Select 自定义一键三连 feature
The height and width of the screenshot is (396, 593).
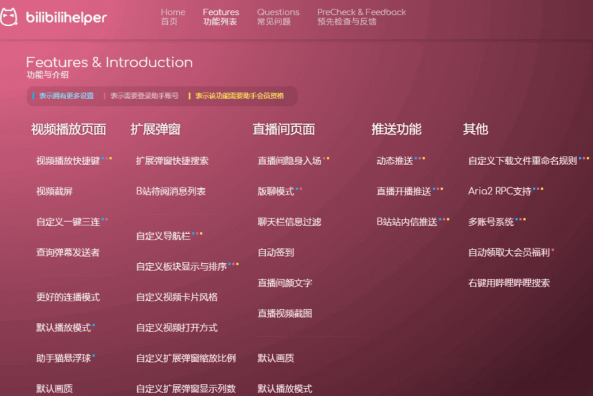[68, 222]
